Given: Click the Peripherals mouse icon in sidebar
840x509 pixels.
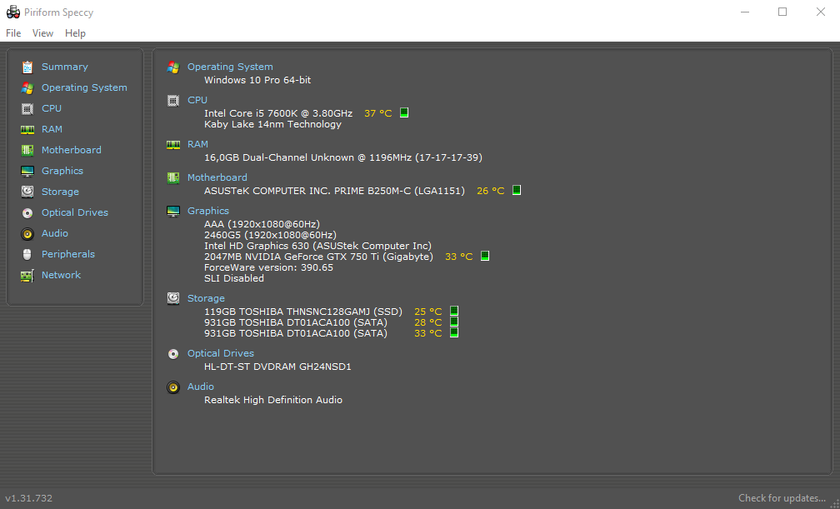Looking at the screenshot, I should tap(27, 255).
